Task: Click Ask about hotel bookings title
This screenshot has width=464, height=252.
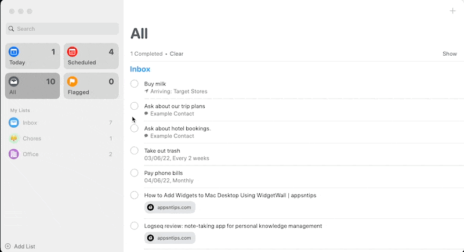Action: coord(177,128)
